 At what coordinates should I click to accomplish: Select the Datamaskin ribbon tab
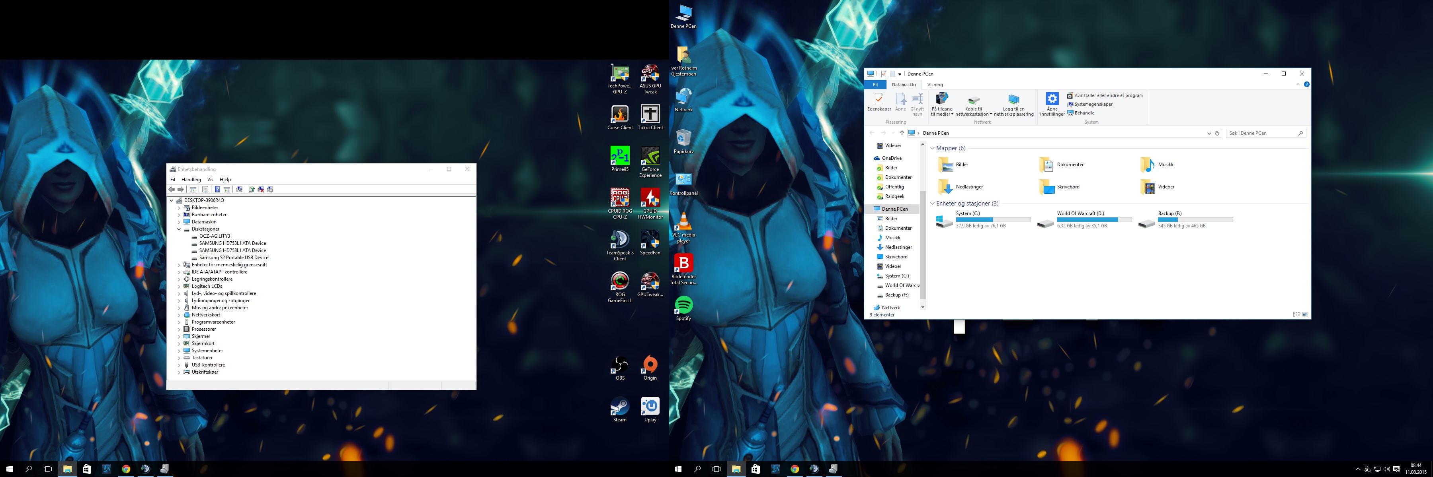[x=904, y=85]
